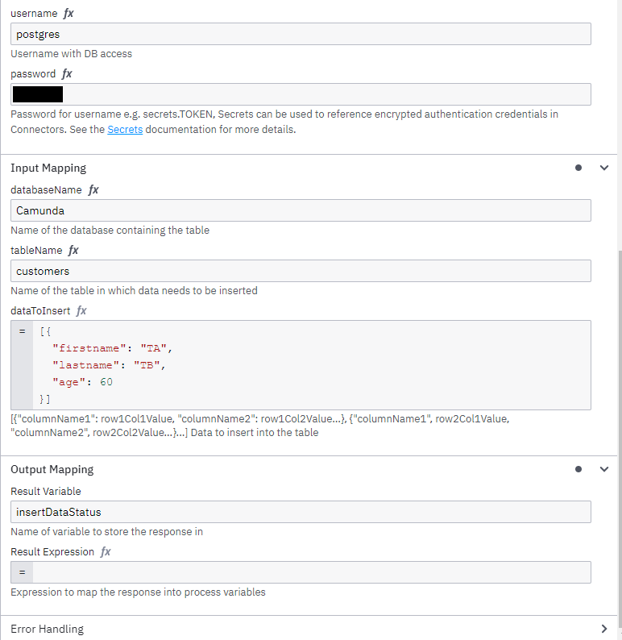This screenshot has width=622, height=640.
Task: Collapse the Input Mapping section
Action: click(x=604, y=168)
